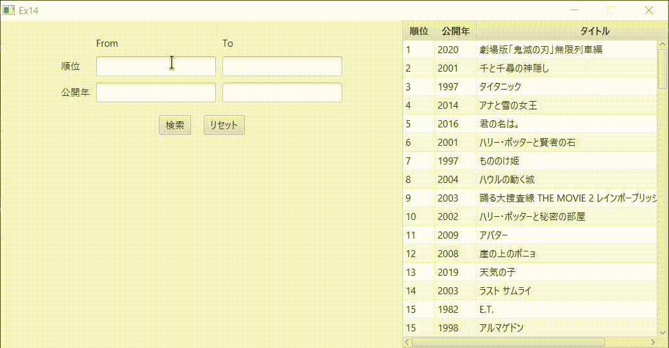Image resolution: width=669 pixels, height=348 pixels.
Task: Click year cell 2016 in table
Action: pos(455,123)
